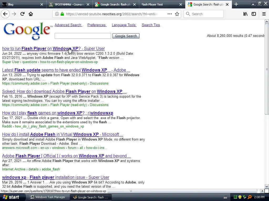Focus the Google query input field

[x=83, y=36]
